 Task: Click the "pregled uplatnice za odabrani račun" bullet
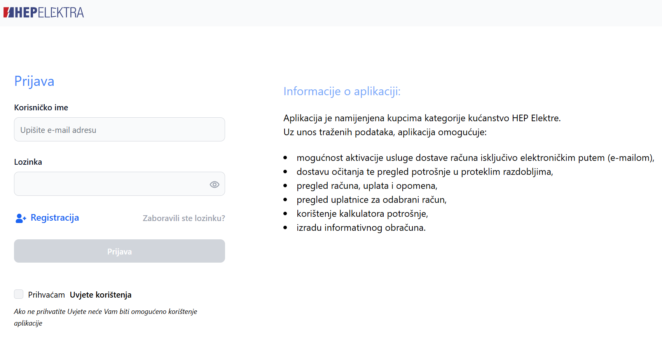[x=371, y=200]
